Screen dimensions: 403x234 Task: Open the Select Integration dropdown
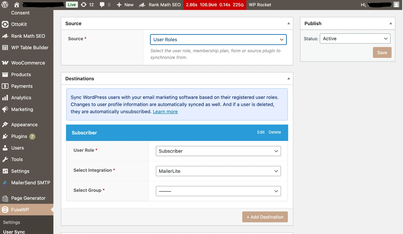[218, 171]
